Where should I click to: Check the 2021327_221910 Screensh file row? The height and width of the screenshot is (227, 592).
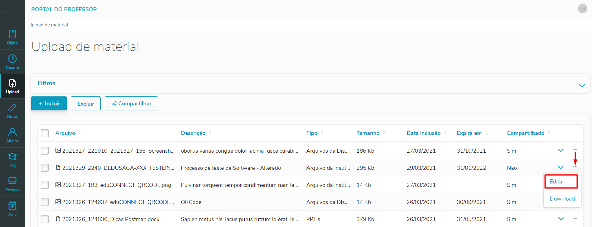(45, 151)
